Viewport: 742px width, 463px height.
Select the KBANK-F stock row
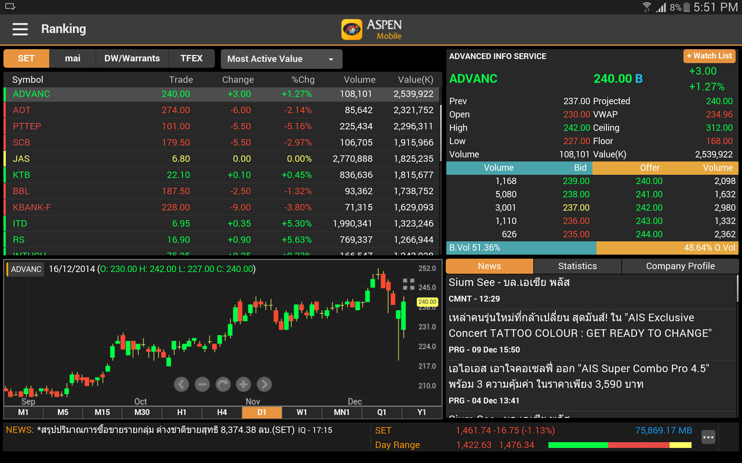[x=221, y=208]
